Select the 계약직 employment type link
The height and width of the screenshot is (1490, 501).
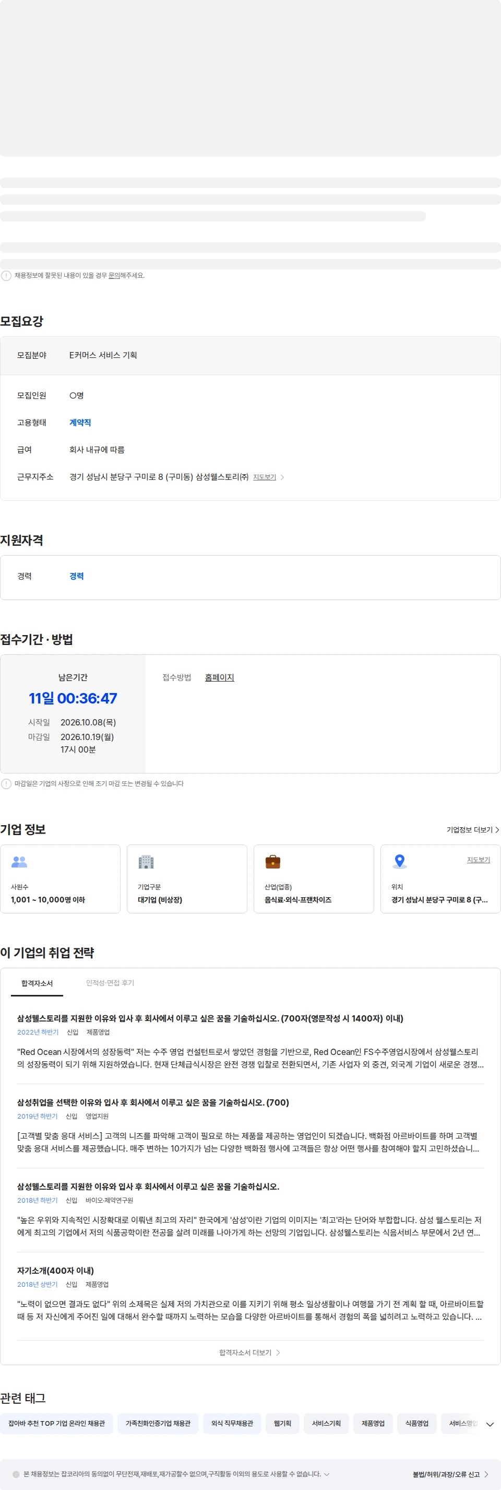(80, 423)
